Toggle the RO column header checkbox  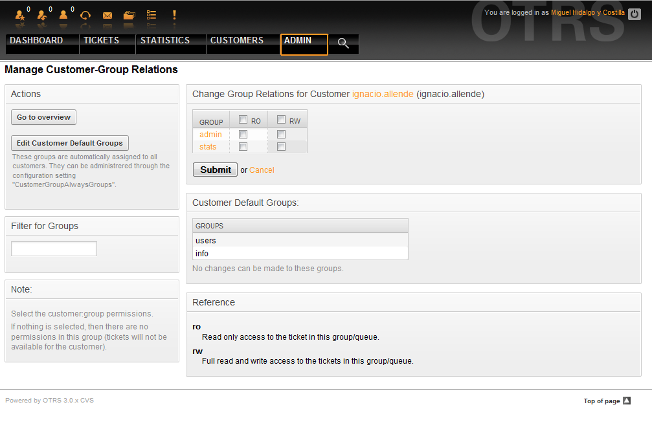point(243,120)
